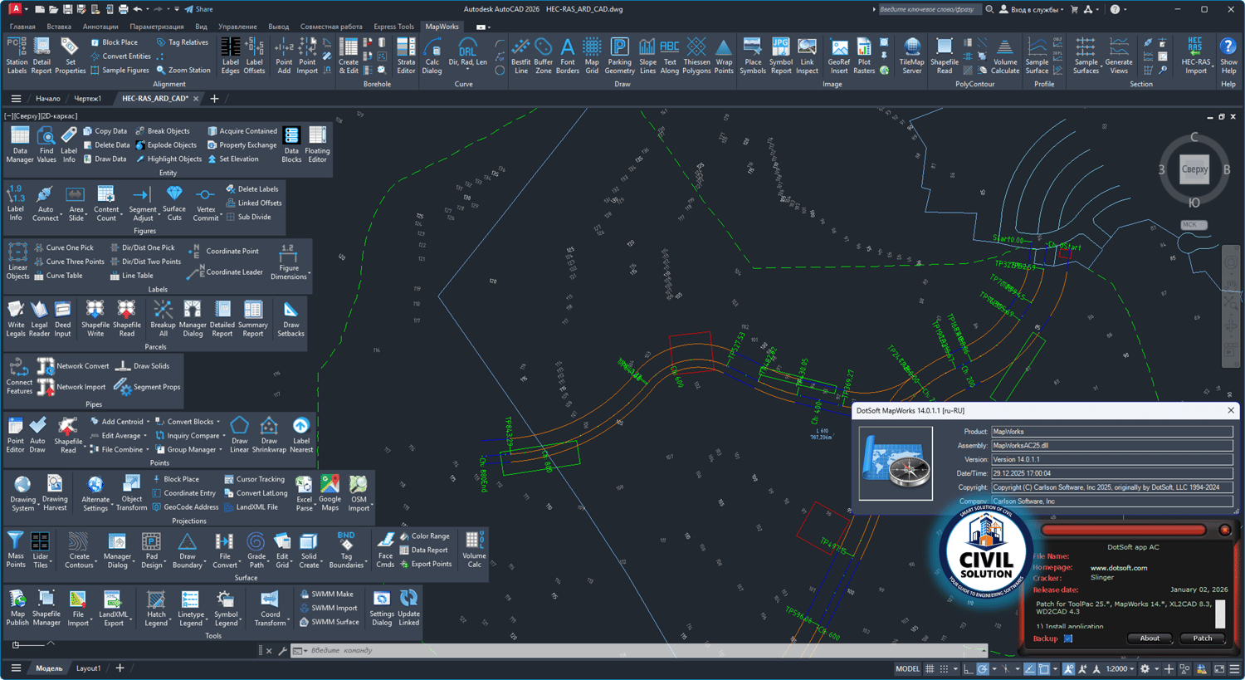Toggle MODEL space button in status bar
The image size is (1245, 680).
point(907,668)
